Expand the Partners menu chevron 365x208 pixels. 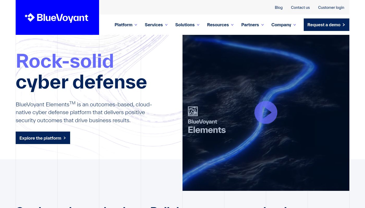[x=263, y=25]
